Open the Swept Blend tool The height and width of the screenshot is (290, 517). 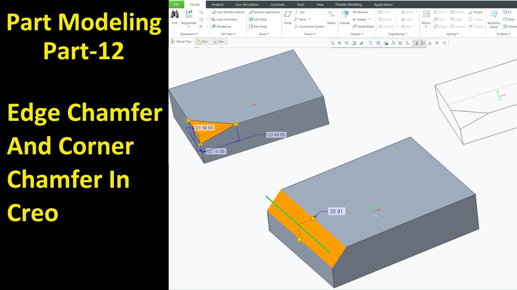(x=363, y=27)
